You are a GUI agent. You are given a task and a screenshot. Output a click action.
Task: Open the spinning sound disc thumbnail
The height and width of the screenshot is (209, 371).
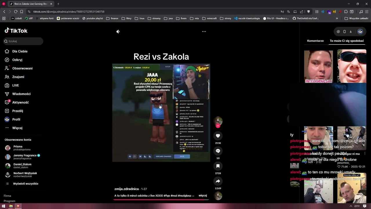click(x=218, y=196)
